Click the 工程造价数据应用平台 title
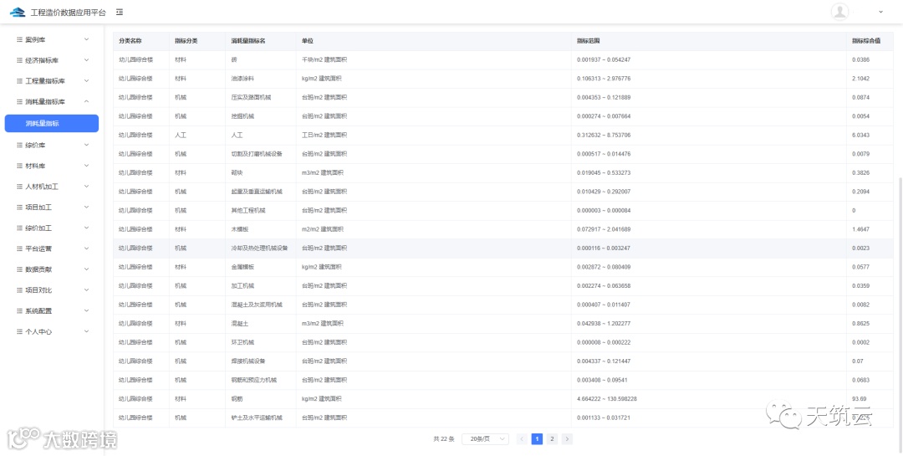 (69, 12)
